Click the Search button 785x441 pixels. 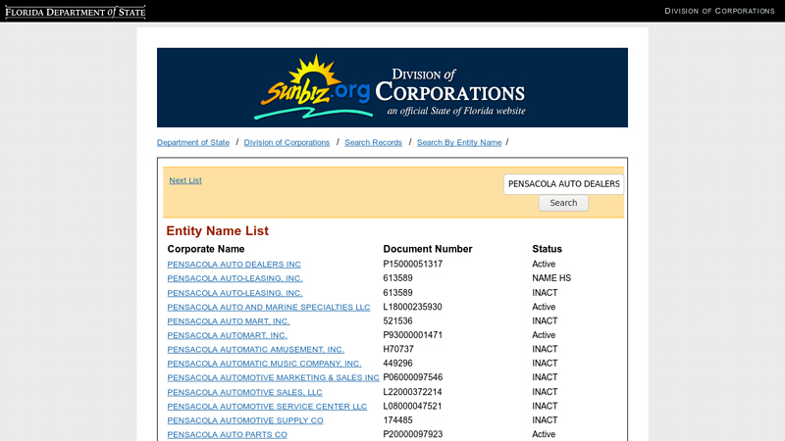pyautogui.click(x=563, y=203)
